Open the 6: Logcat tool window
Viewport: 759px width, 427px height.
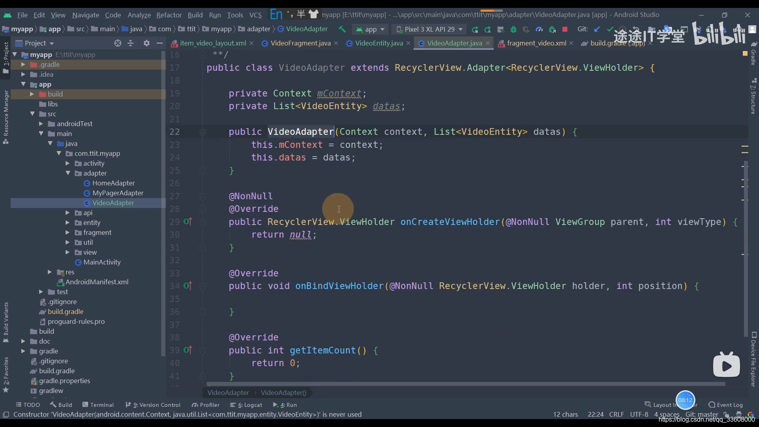point(246,405)
